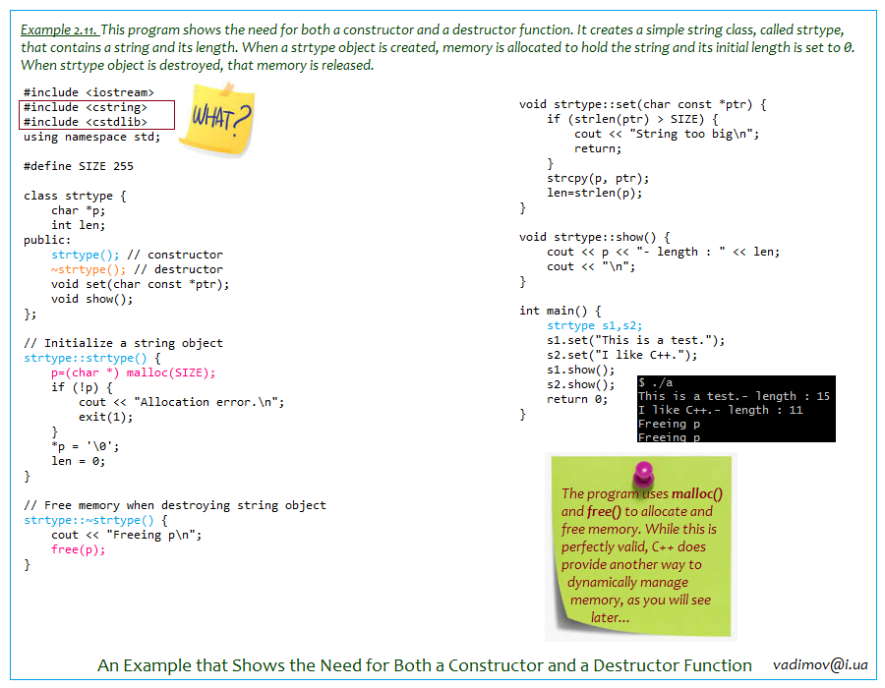Click the 'return 0;' line in main
This screenshot has height=688, width=885.
click(577, 399)
